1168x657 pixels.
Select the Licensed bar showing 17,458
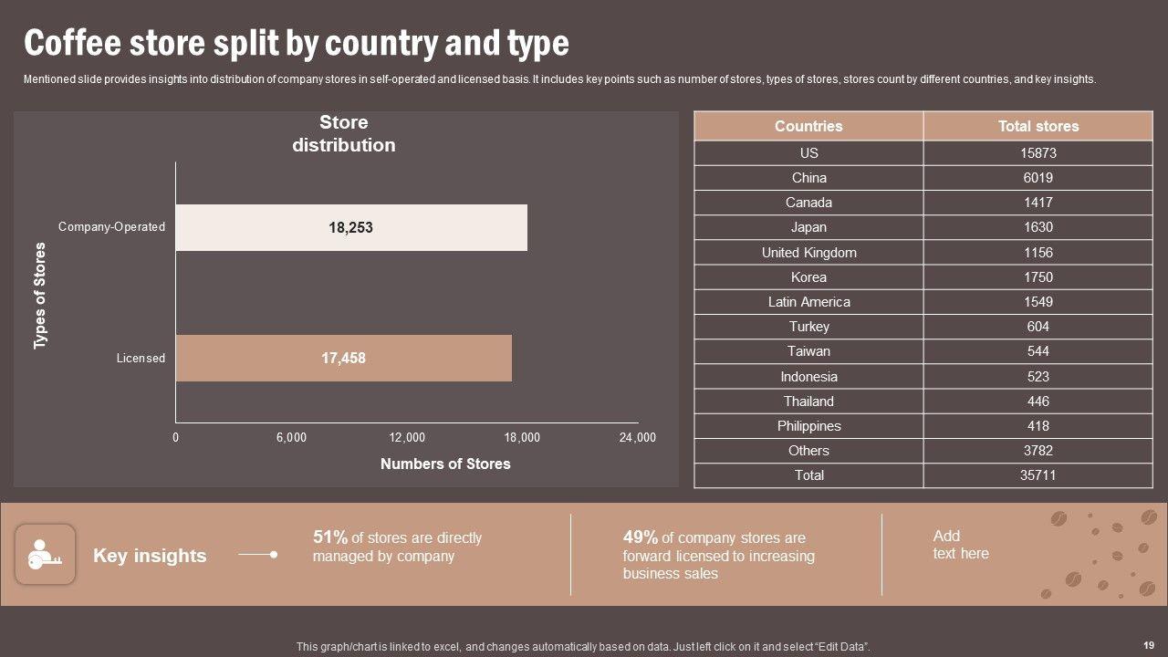click(x=343, y=358)
